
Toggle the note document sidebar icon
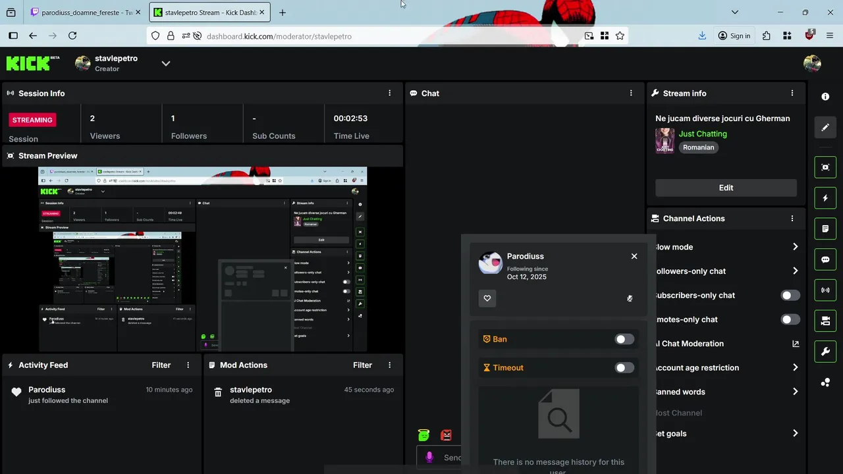point(825,228)
